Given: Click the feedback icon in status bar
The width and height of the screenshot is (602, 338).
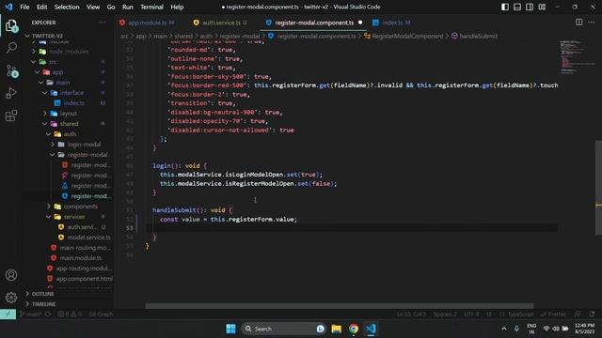Looking at the screenshot, I should [578, 314].
